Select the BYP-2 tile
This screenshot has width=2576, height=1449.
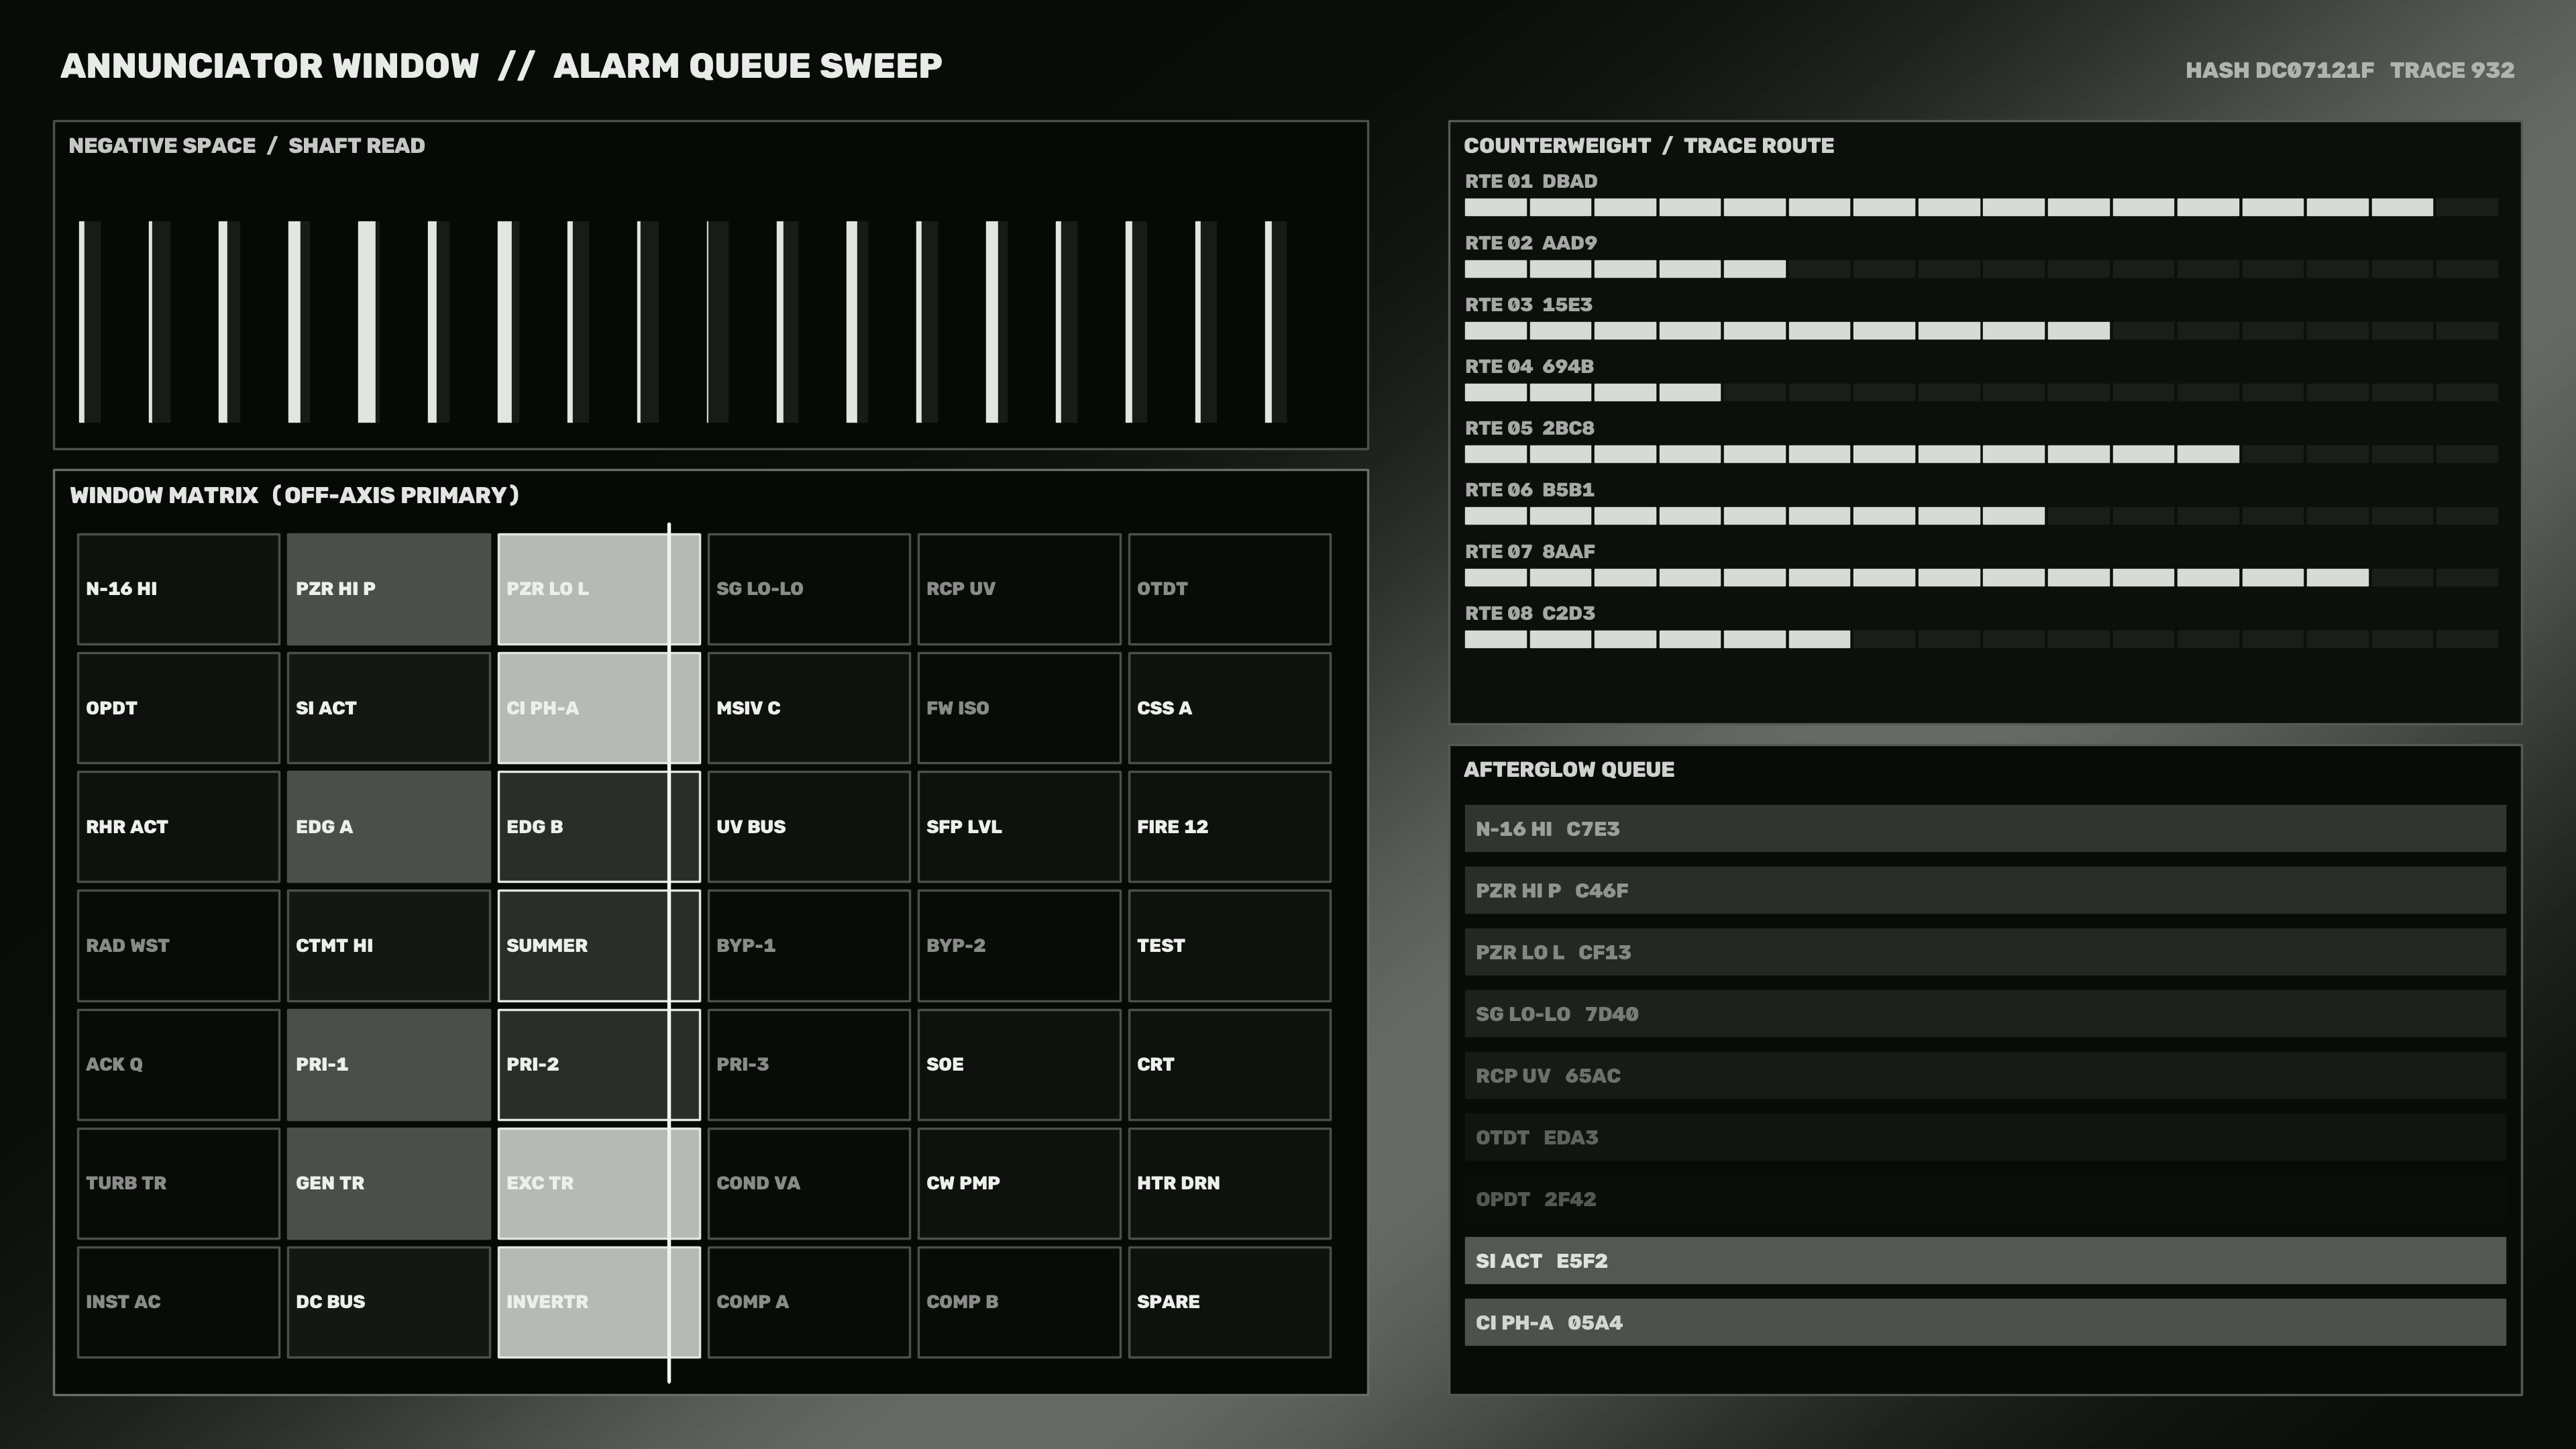tap(1019, 946)
